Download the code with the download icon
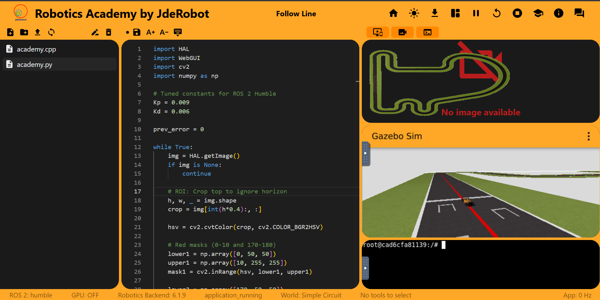 point(435,13)
